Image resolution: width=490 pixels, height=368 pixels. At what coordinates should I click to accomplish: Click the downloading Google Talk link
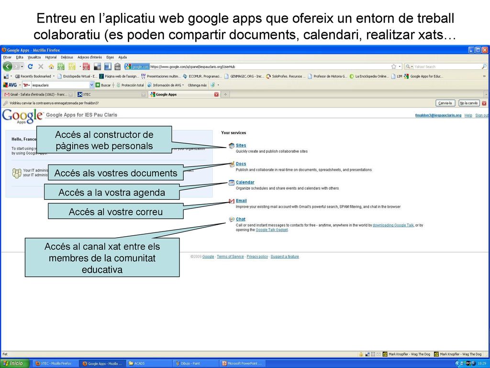point(393,225)
